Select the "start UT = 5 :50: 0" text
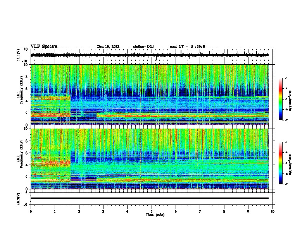 187,46
